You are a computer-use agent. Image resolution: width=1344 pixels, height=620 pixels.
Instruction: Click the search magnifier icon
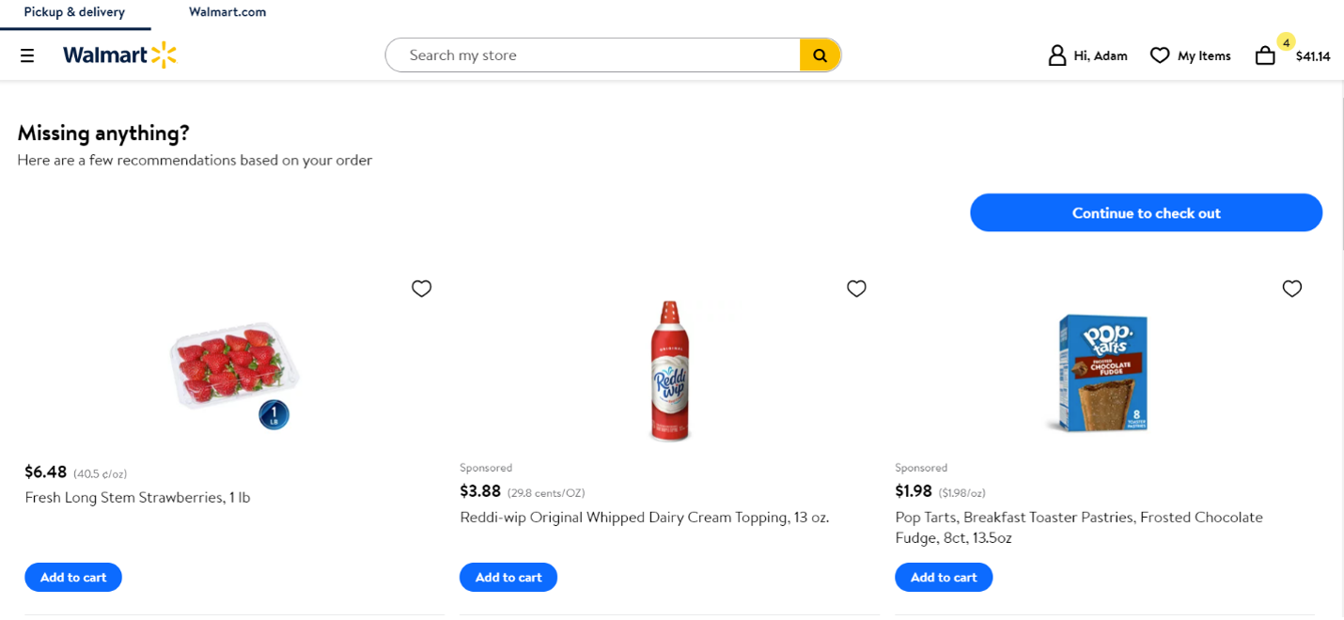[x=820, y=54]
